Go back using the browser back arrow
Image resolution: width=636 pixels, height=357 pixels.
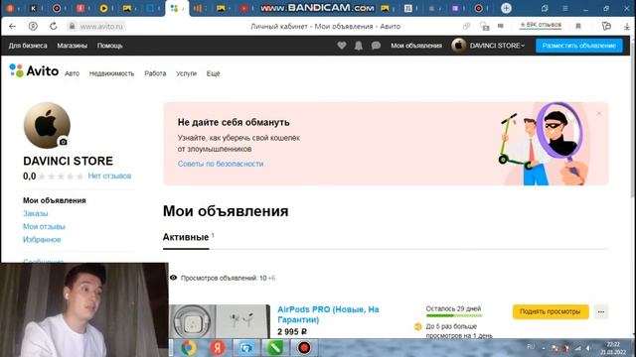pyautogui.click(x=12, y=27)
